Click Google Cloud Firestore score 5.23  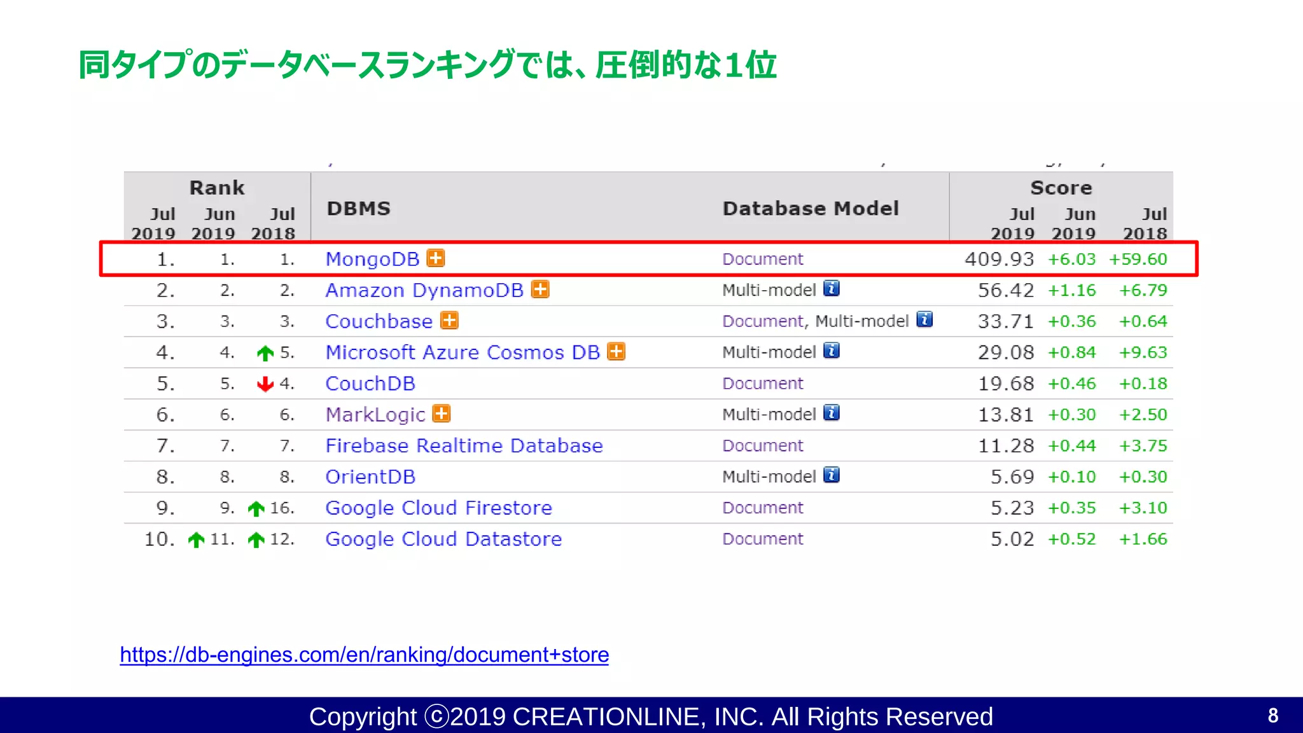[1012, 508]
